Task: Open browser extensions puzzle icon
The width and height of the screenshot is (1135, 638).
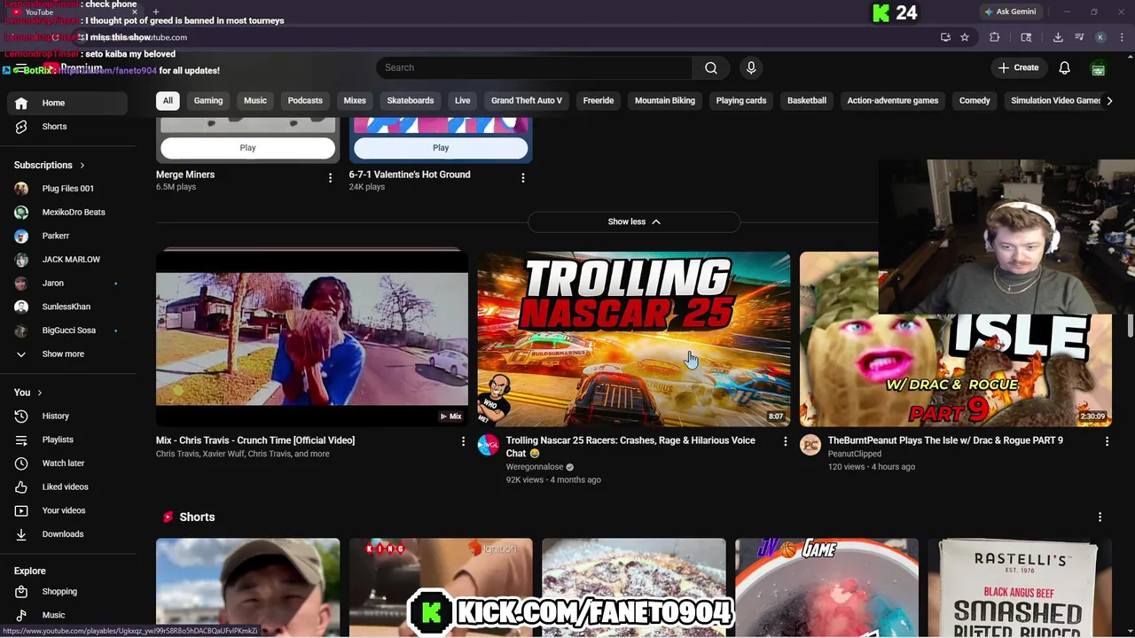Action: (x=994, y=37)
